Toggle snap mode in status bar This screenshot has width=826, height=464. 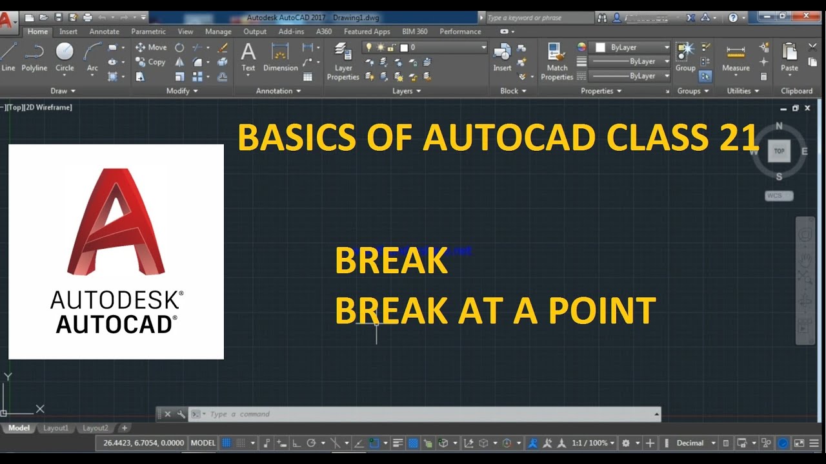click(240, 443)
